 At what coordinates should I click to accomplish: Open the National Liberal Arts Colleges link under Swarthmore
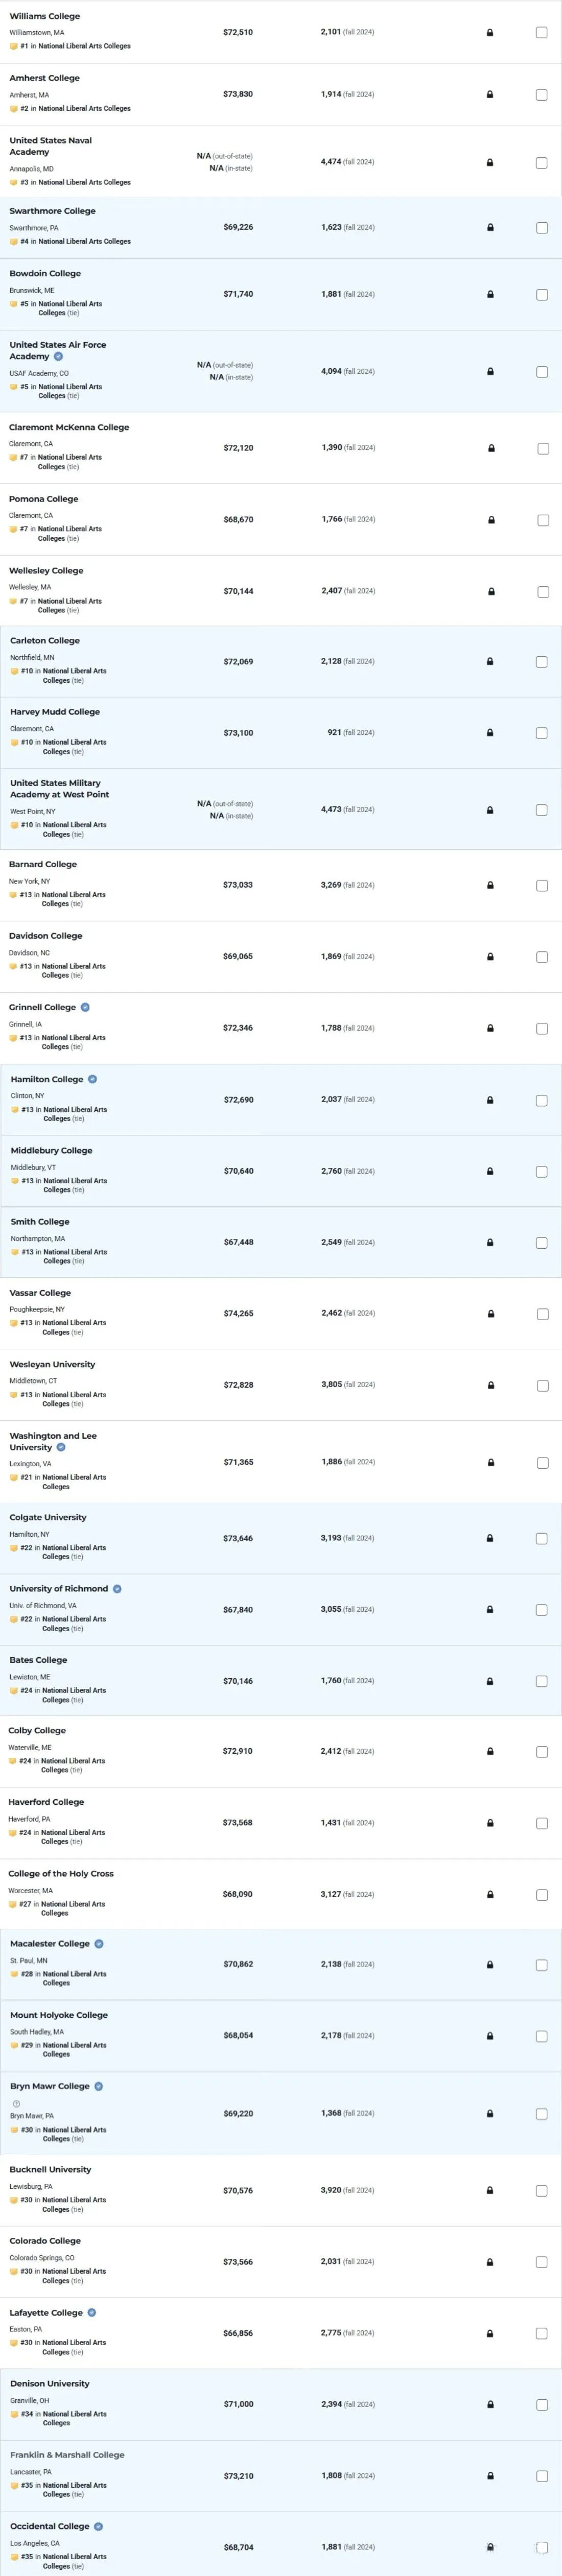click(84, 241)
